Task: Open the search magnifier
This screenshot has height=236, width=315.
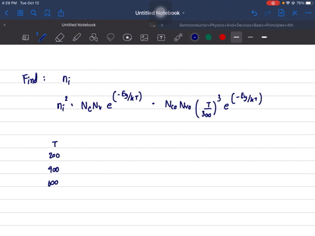Action: coord(33,13)
